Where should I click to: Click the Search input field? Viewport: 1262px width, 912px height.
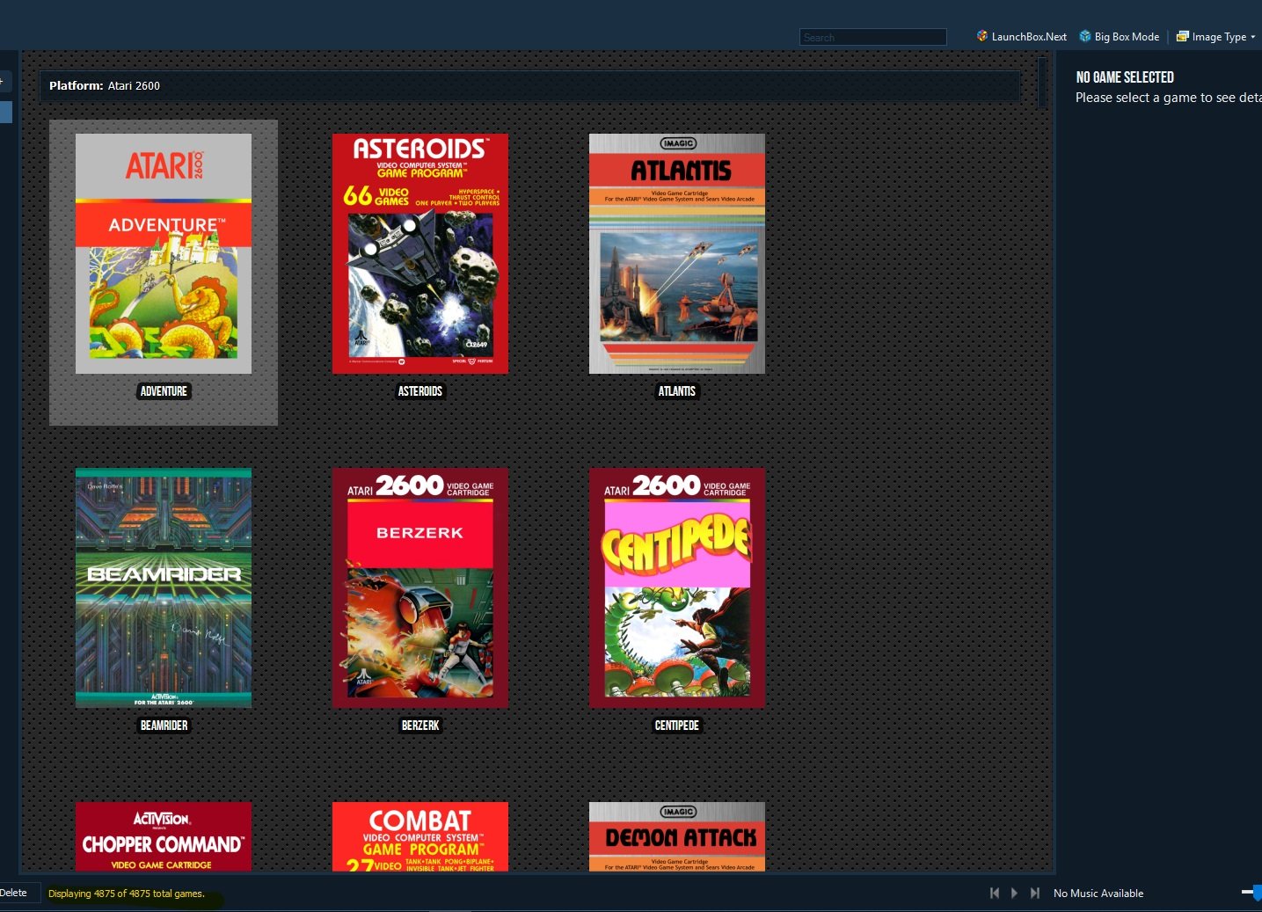(x=872, y=37)
